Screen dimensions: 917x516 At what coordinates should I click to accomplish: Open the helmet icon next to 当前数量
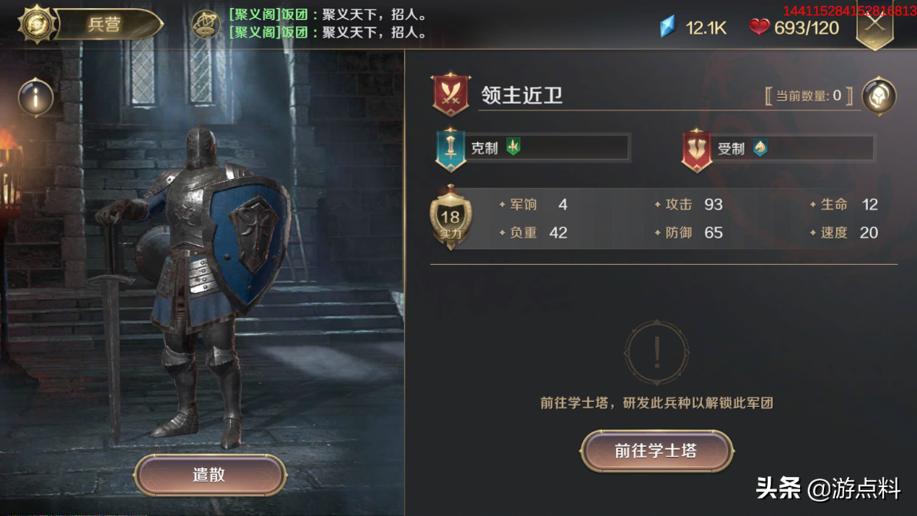(879, 96)
